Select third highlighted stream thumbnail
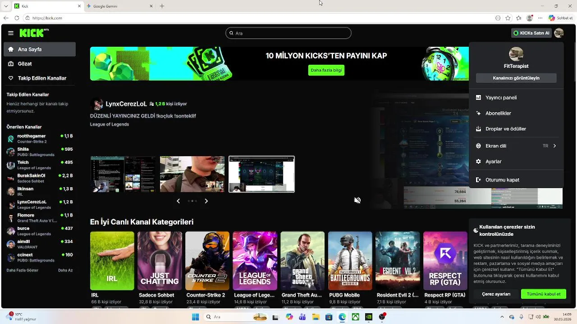The width and height of the screenshot is (577, 324). pyautogui.click(x=261, y=174)
